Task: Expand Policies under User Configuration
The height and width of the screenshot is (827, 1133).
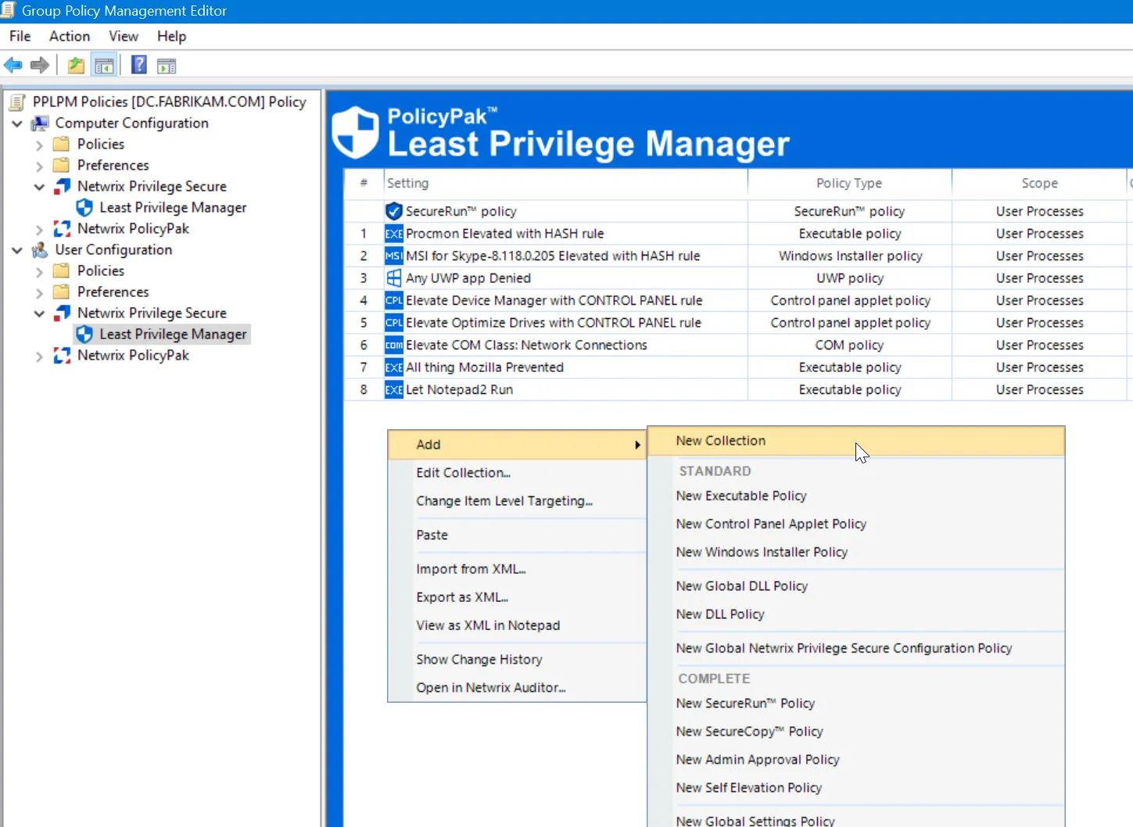Action: tap(38, 270)
